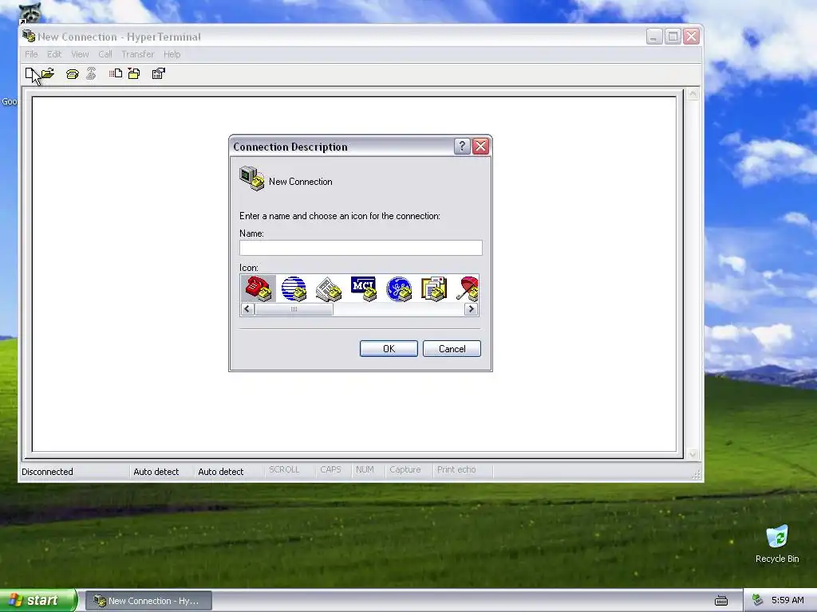Click the icon list left scroll arrow
The height and width of the screenshot is (612, 817).
247,309
